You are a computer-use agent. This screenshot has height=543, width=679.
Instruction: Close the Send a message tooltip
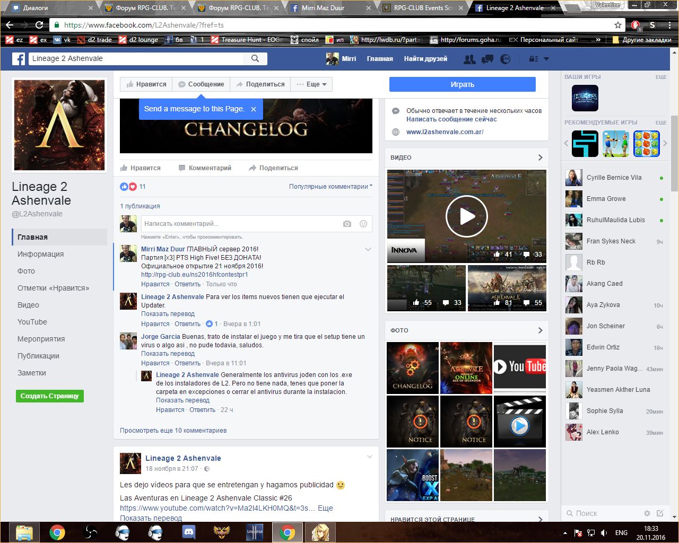point(254,109)
